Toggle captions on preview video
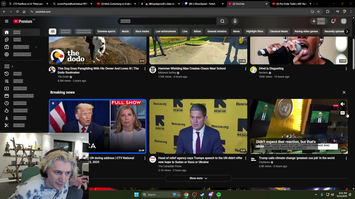The height and width of the screenshot is (199, 355). pyautogui.click(x=343, y=113)
